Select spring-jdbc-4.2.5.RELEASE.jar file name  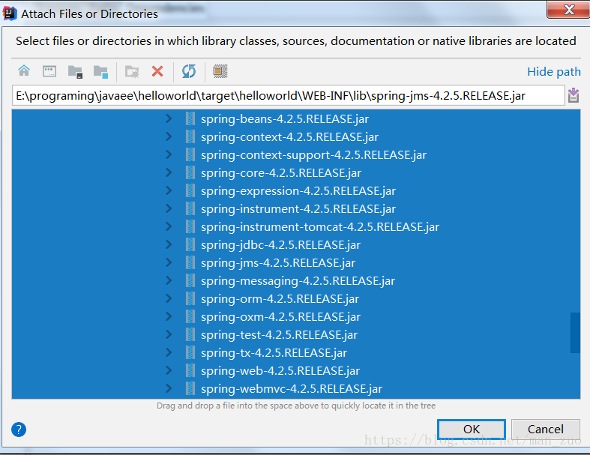pos(280,245)
